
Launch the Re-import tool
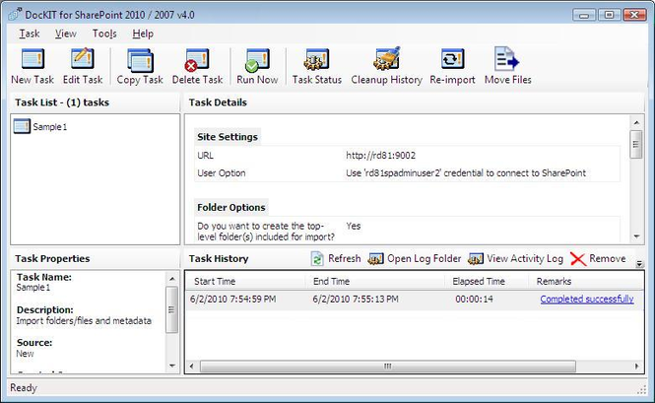click(x=452, y=67)
